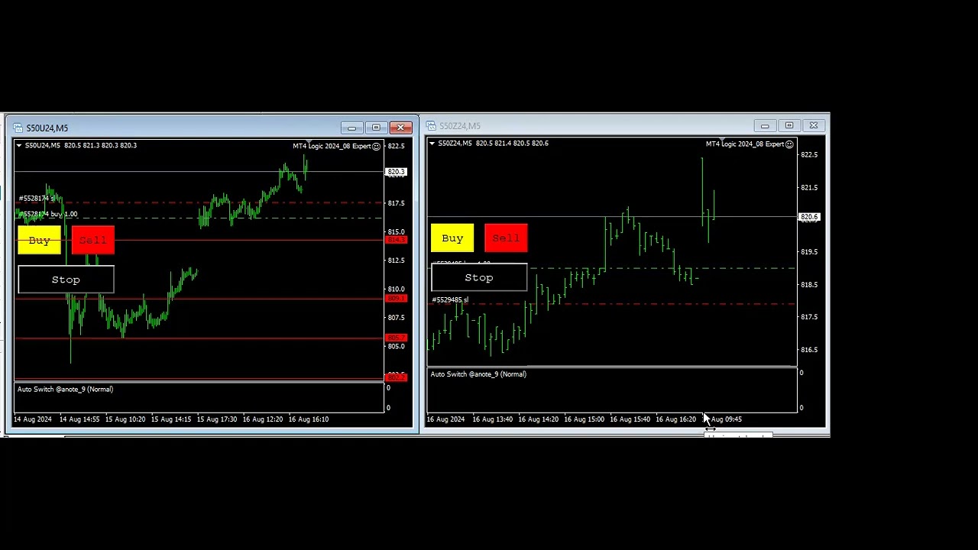978x550 pixels.
Task: Open the S50U24,M5 chart dropdown triangle
Action: [19, 145]
